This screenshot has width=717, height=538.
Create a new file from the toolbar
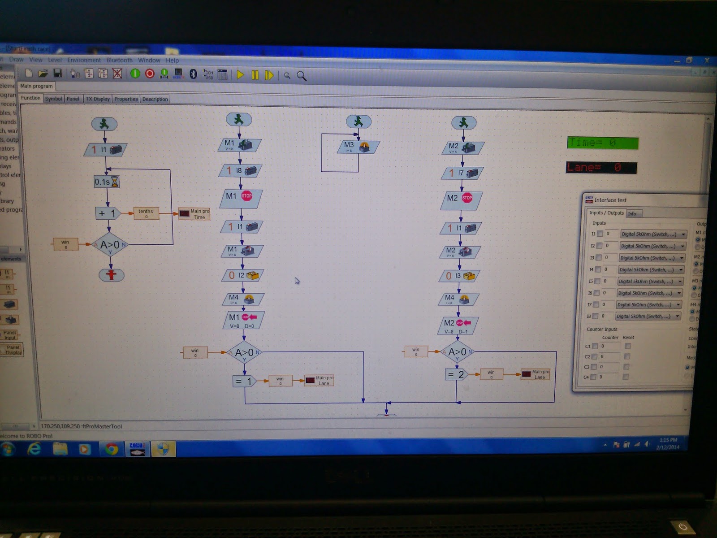pyautogui.click(x=29, y=73)
